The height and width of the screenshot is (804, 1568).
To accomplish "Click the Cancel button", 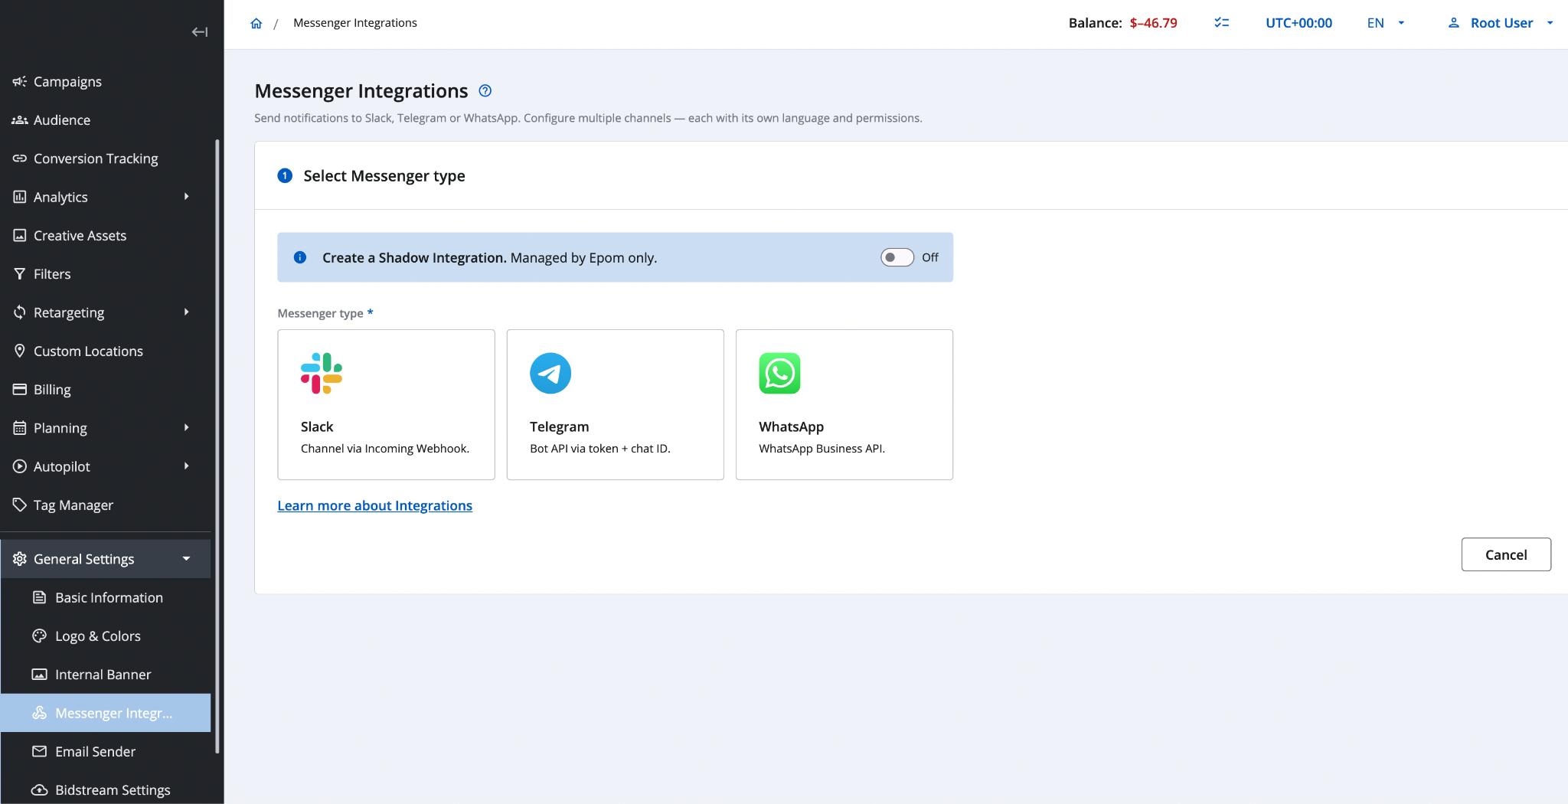I will (x=1506, y=554).
